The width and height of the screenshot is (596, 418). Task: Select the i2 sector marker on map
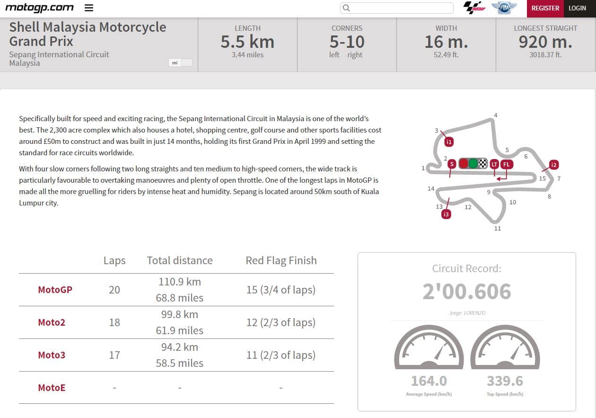point(554,165)
